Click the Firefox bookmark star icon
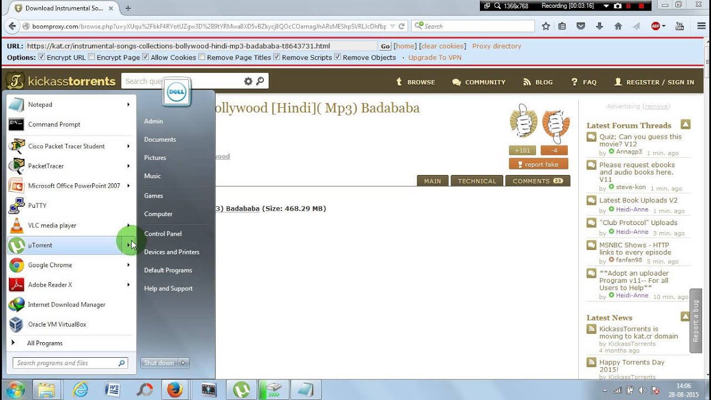The height and width of the screenshot is (400, 711). (x=546, y=26)
